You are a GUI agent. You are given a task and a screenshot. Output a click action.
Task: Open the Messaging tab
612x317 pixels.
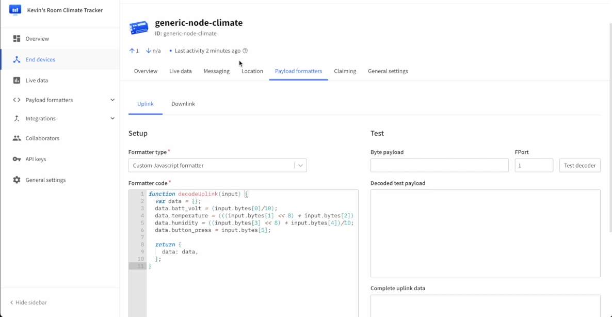click(x=216, y=71)
